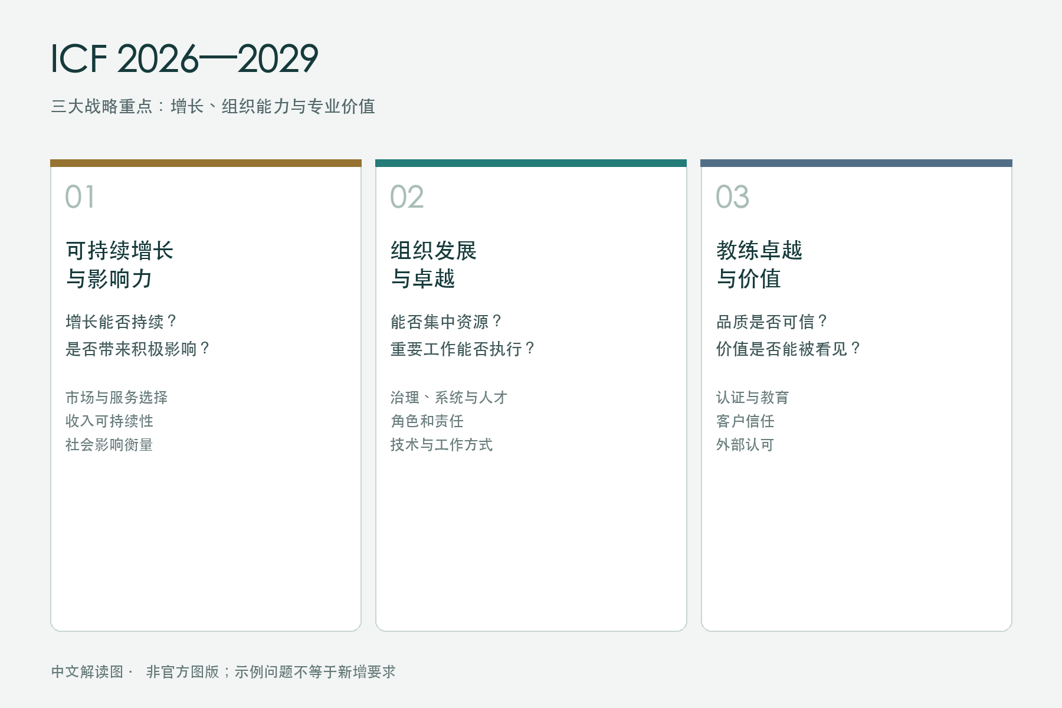The image size is (1062, 708).
Task: Click heading "可持续增长与影响力"
Action: [x=120, y=265]
